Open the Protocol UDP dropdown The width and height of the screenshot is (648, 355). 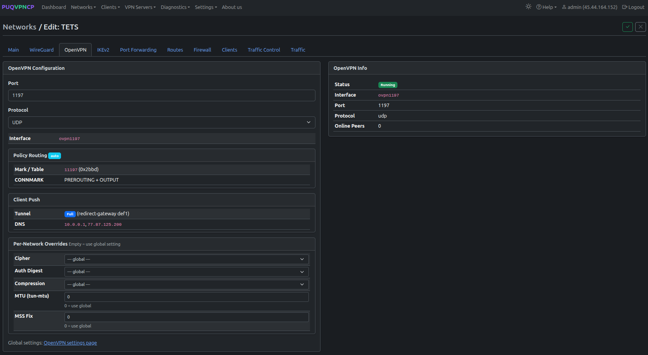pos(162,122)
